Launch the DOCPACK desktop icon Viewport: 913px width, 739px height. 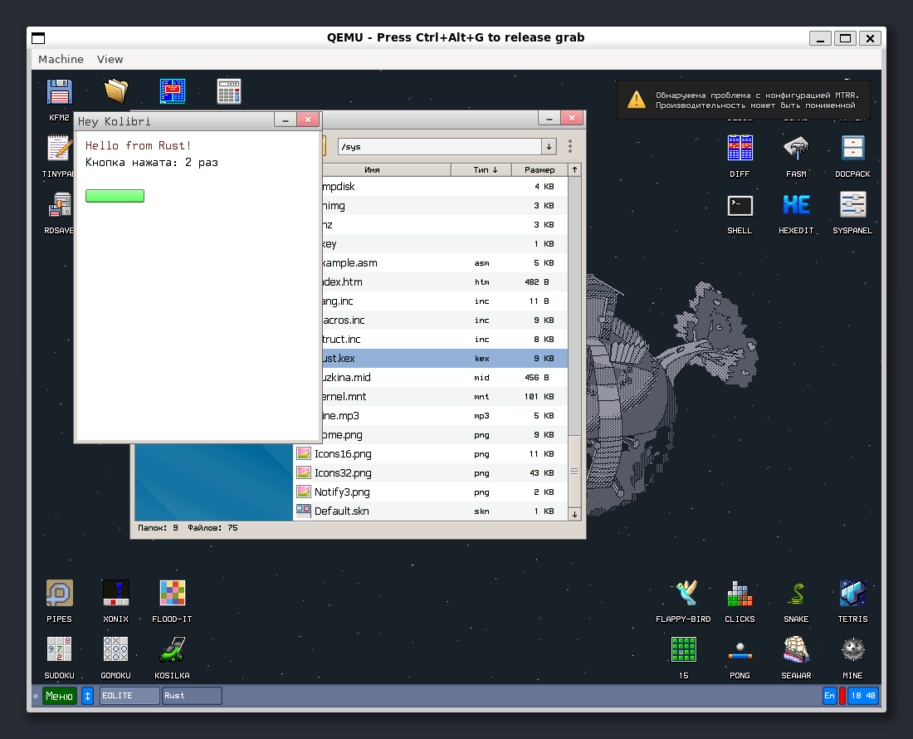pyautogui.click(x=852, y=149)
